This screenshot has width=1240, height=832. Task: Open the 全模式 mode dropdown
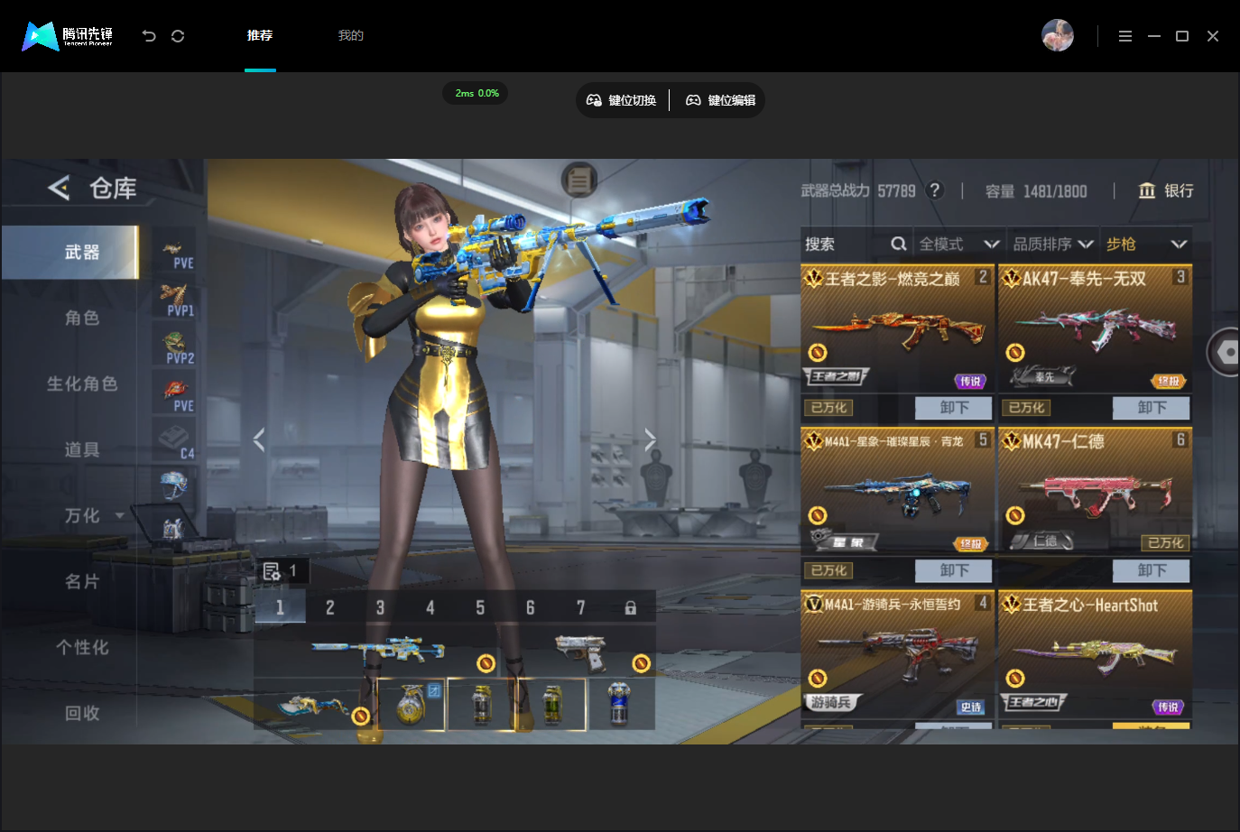coord(958,244)
